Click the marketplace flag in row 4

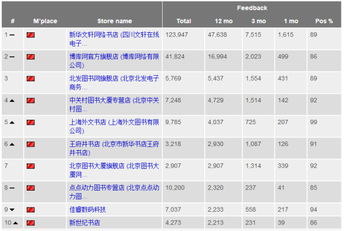click(30, 101)
